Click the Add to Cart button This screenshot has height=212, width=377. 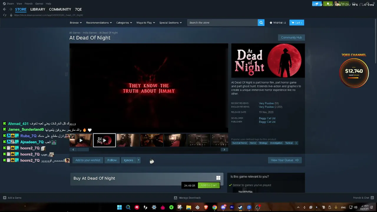click(209, 185)
